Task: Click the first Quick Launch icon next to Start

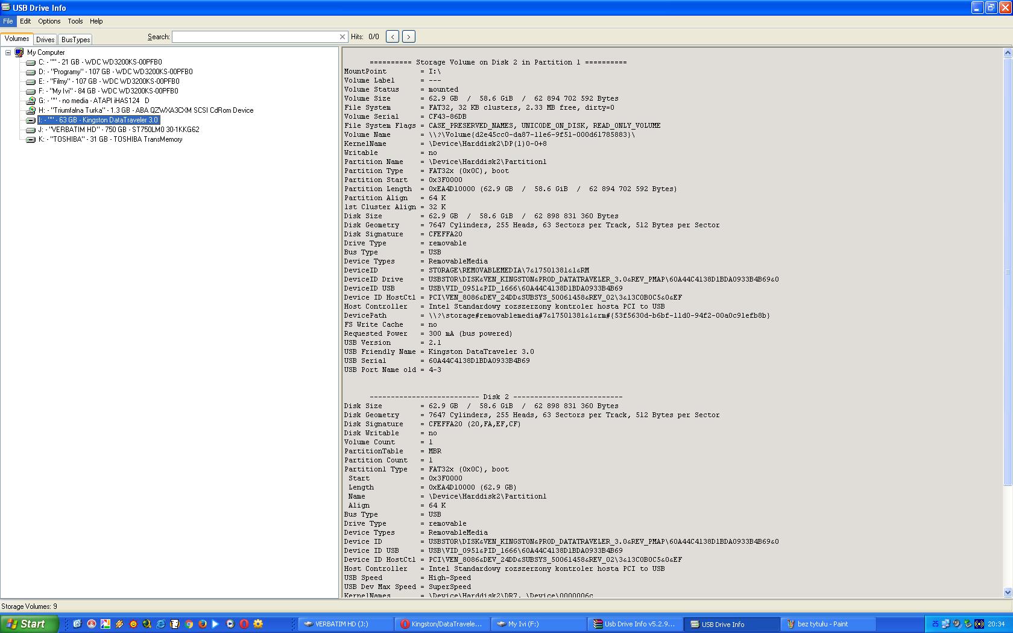Action: click(77, 624)
